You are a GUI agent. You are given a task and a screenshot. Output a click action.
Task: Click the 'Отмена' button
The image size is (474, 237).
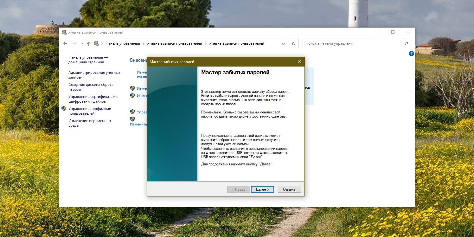point(289,189)
